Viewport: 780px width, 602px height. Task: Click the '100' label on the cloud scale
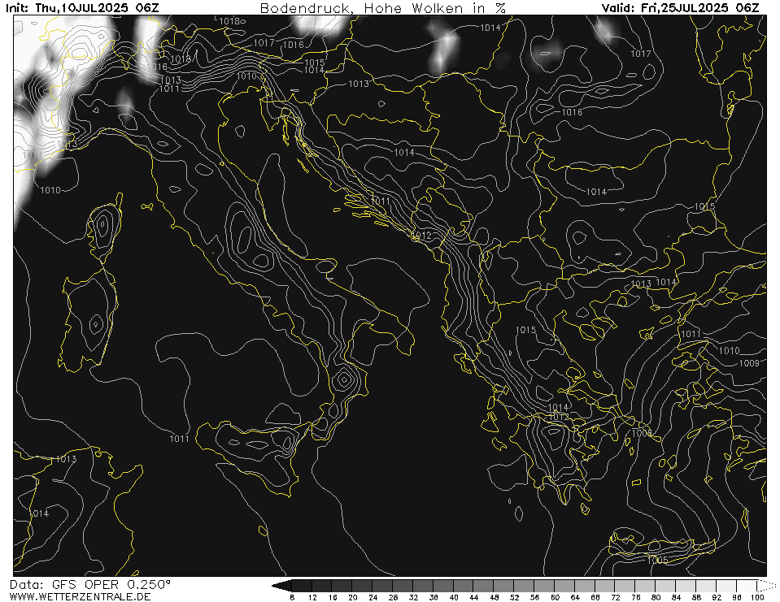(757, 597)
